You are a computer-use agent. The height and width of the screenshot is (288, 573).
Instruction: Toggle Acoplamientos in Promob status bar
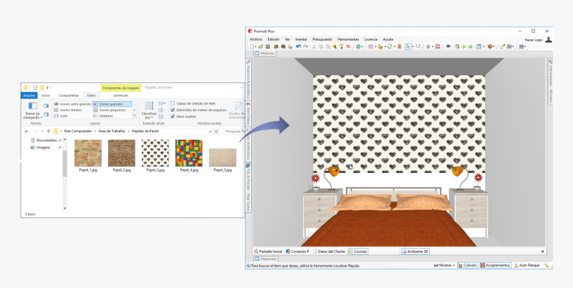click(495, 265)
